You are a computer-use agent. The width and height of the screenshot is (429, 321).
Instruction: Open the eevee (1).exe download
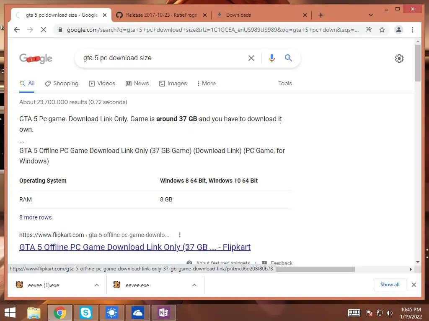[44, 285]
